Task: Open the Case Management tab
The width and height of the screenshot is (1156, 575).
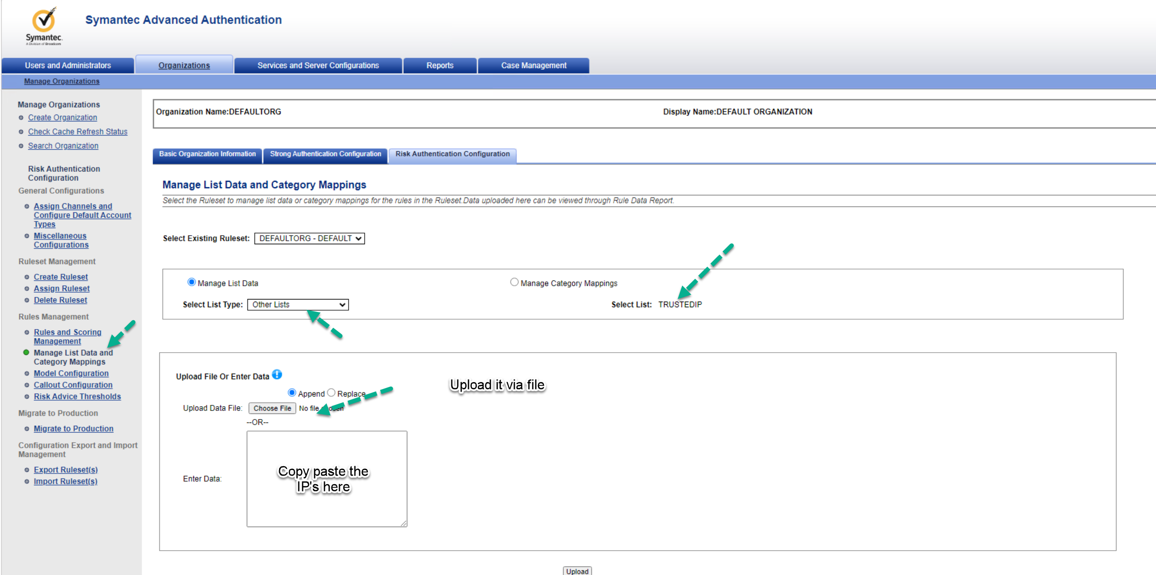Action: click(533, 66)
